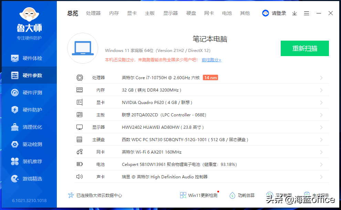
Task: Click the 14 nm process badge
Action: (210, 77)
